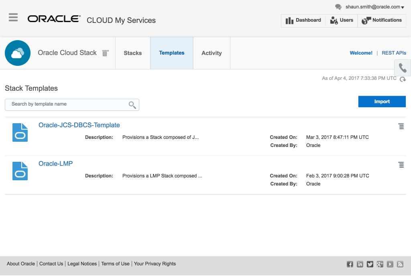Open Your Privacy Rights footer link
The height and width of the screenshot is (277, 411).
[155, 264]
